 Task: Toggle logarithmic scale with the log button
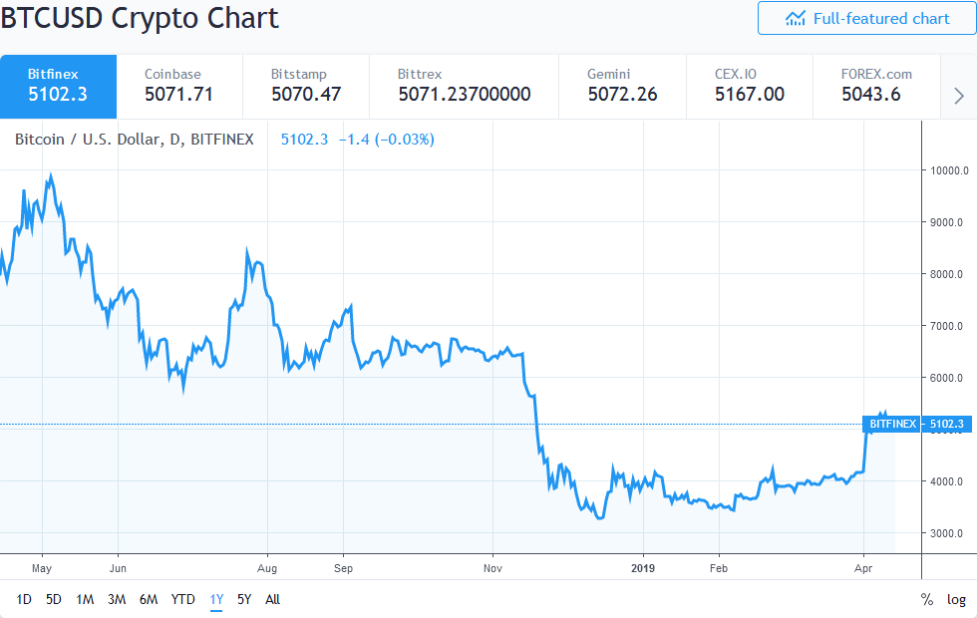coord(955,599)
